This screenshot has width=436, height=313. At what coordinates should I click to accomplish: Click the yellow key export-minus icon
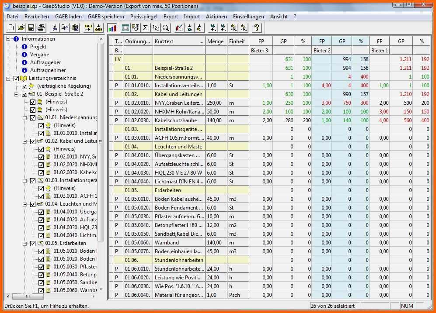243,28
